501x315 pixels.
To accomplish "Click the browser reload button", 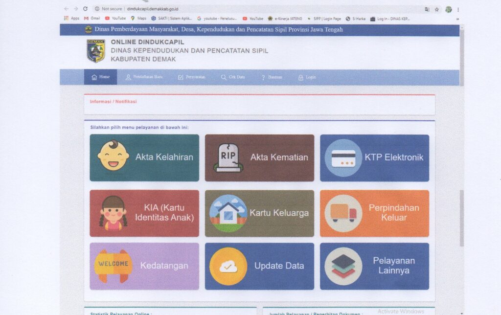I will 86,9.
